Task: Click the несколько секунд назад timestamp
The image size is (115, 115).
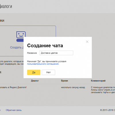Action: (73, 87)
